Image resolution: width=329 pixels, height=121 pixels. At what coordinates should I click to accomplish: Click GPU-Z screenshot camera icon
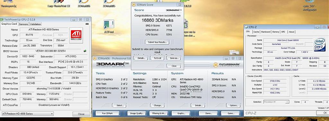(x=87, y=24)
